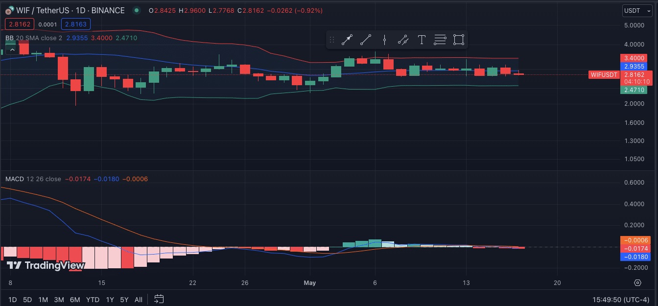Select the rectangle shape tool
This screenshot has width=658, height=306.
459,40
